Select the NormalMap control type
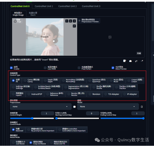154x146 pixels. (x=73, y=80)
